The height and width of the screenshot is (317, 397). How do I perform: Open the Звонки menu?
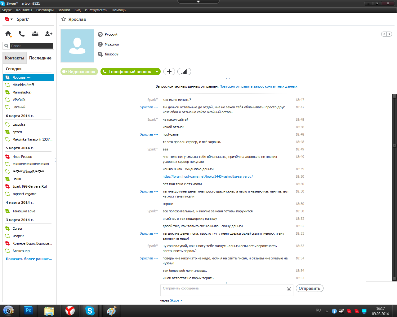64,10
